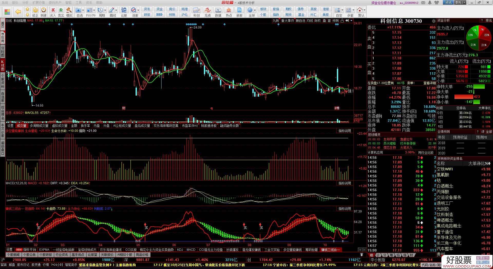The image size is (493, 269).
Task: Select the 画线 drawing pencil icon
Action: [111, 10]
